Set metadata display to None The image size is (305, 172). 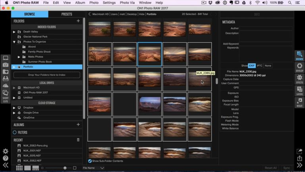268,66
